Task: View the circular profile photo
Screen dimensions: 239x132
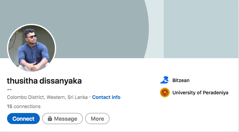Action: (x=32, y=48)
